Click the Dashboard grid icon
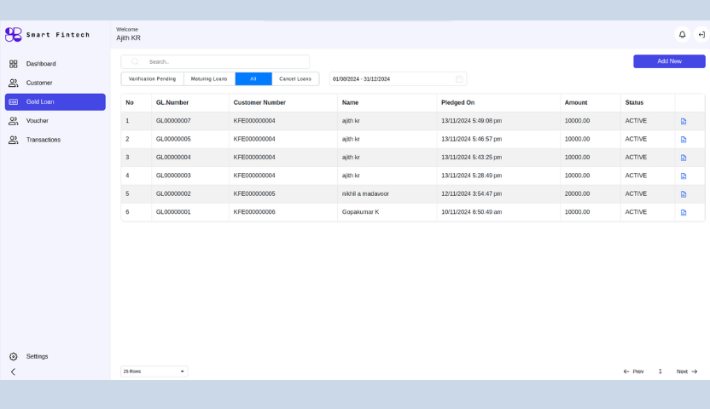This screenshot has height=409, width=710. pos(14,64)
